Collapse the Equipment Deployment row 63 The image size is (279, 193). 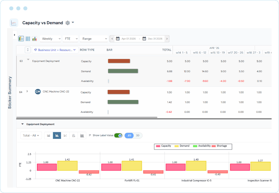coord(28,60)
